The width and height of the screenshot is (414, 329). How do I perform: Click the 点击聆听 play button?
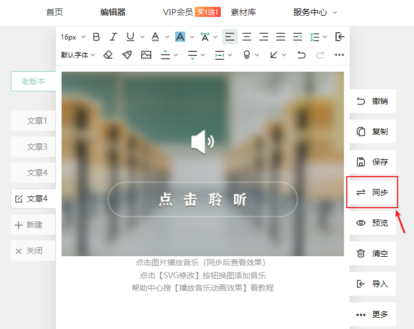pos(203,199)
